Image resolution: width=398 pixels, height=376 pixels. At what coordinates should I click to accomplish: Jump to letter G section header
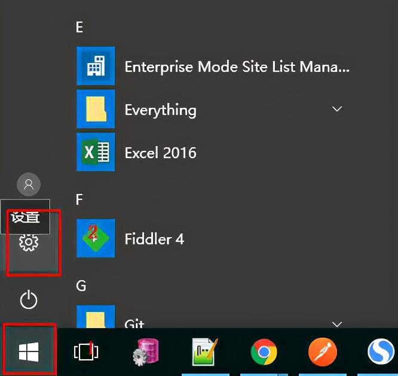(x=81, y=286)
